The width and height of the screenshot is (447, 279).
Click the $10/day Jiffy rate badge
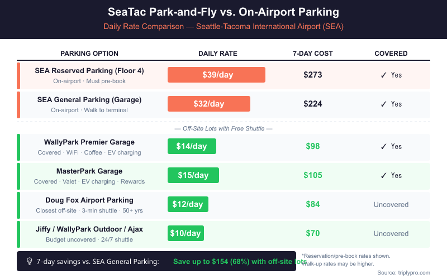[186, 233]
